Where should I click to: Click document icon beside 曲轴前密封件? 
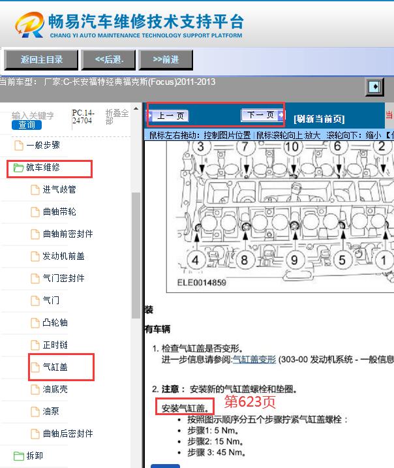pos(35,234)
